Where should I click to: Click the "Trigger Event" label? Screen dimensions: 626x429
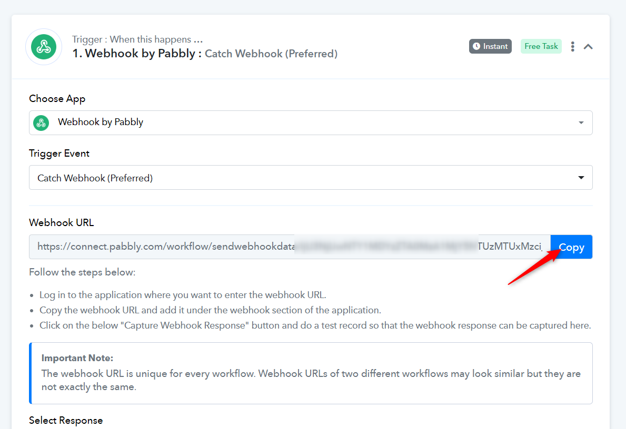pyautogui.click(x=59, y=154)
